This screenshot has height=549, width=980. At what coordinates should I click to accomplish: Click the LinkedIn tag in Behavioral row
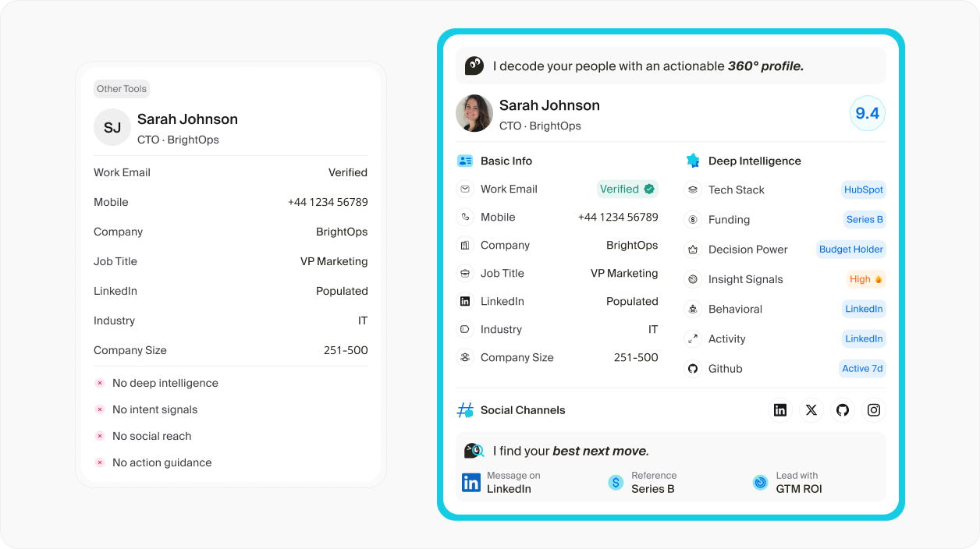click(x=865, y=309)
